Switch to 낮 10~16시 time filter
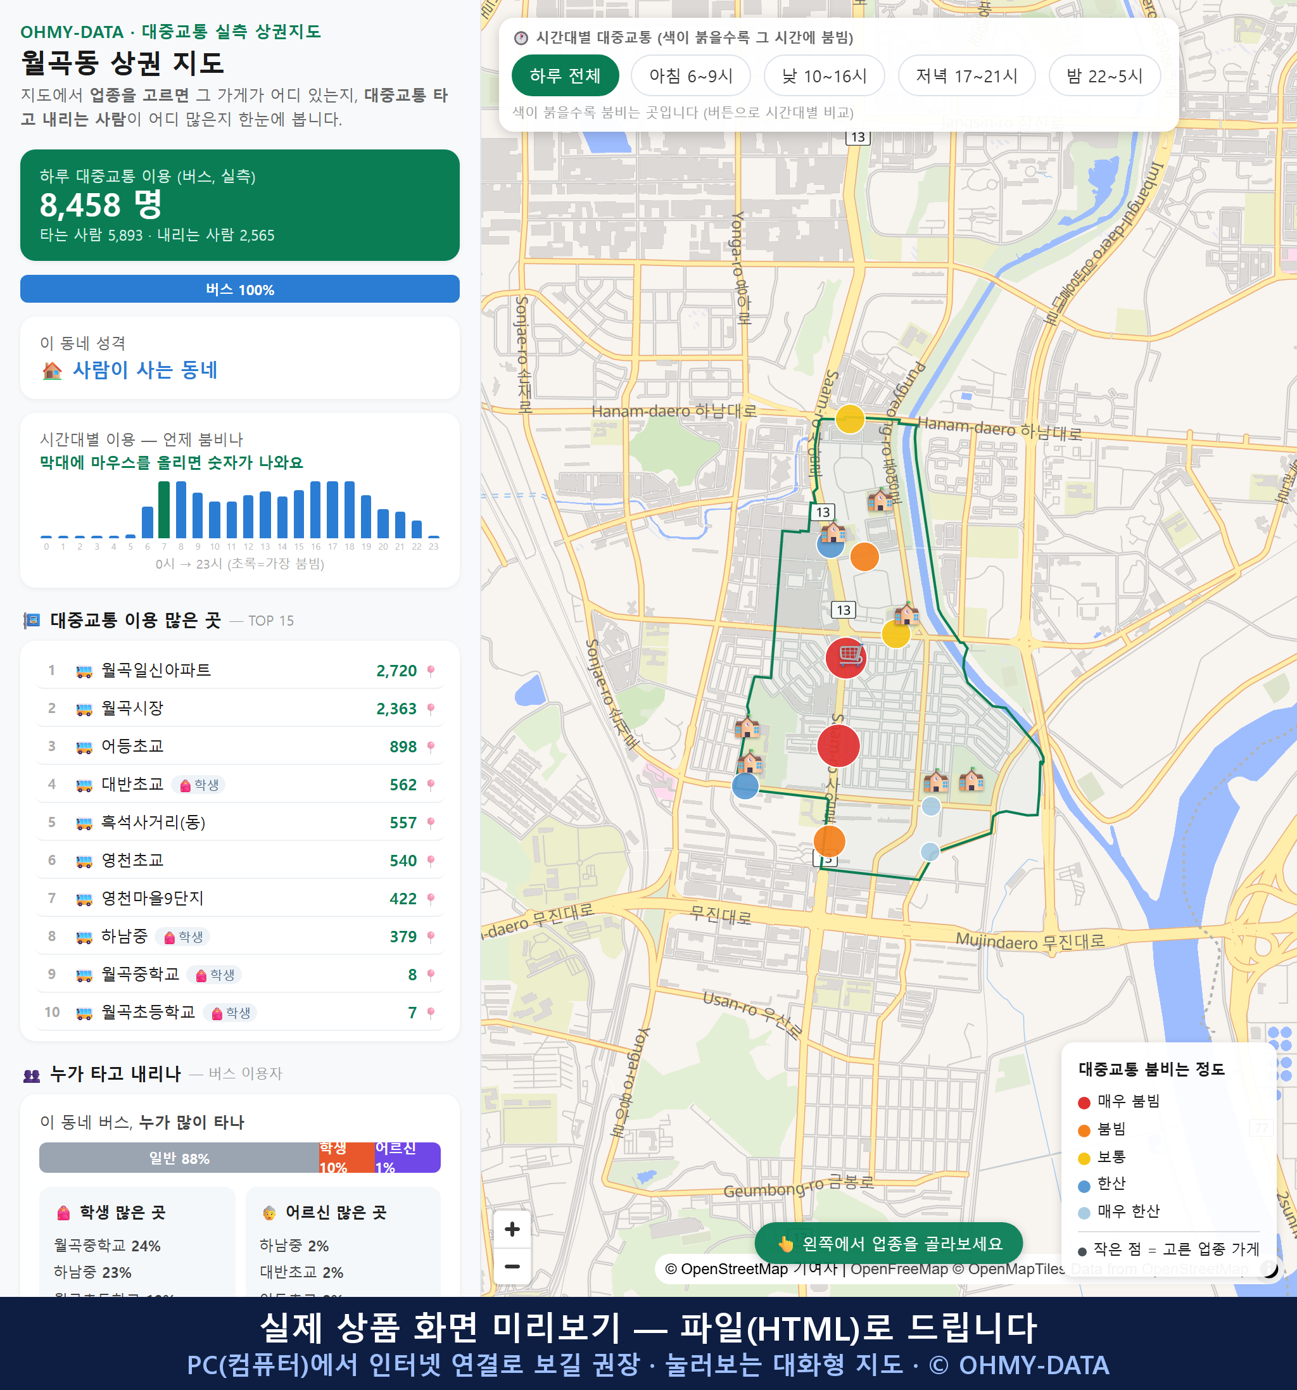1297x1390 pixels. tap(824, 75)
